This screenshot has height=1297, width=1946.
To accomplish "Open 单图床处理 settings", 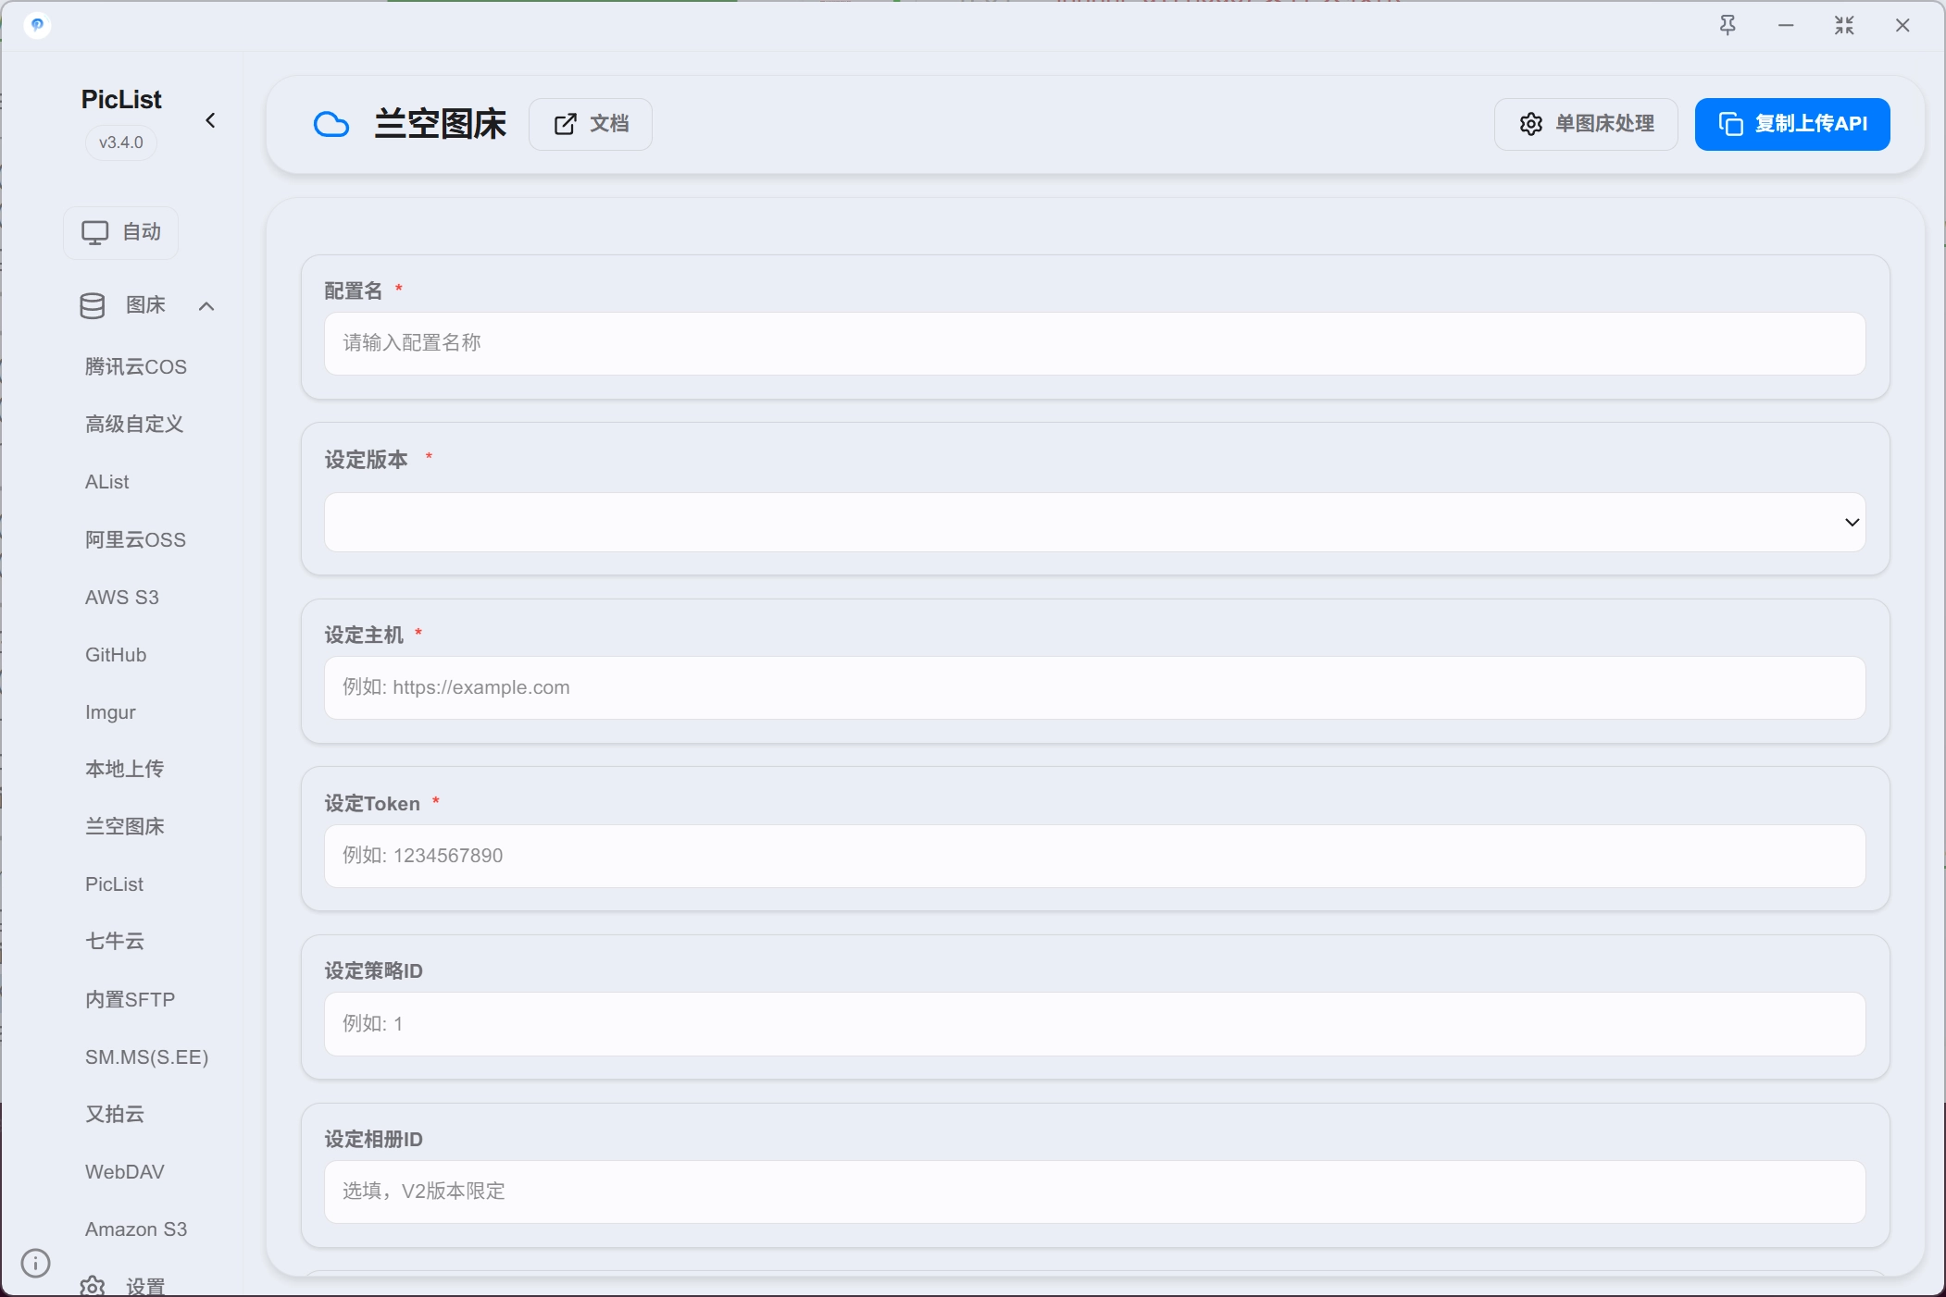I will [x=1586, y=124].
